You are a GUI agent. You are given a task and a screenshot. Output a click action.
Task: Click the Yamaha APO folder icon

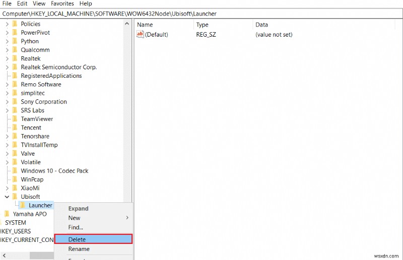7,214
